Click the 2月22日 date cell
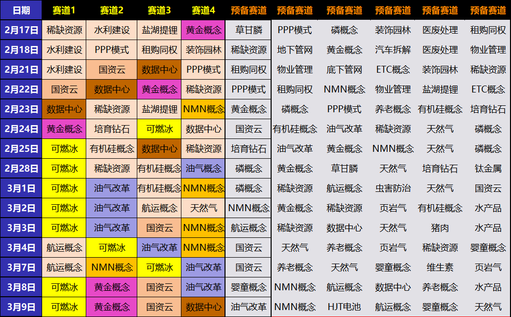Viewport: 511px width, 317px height. [21, 90]
